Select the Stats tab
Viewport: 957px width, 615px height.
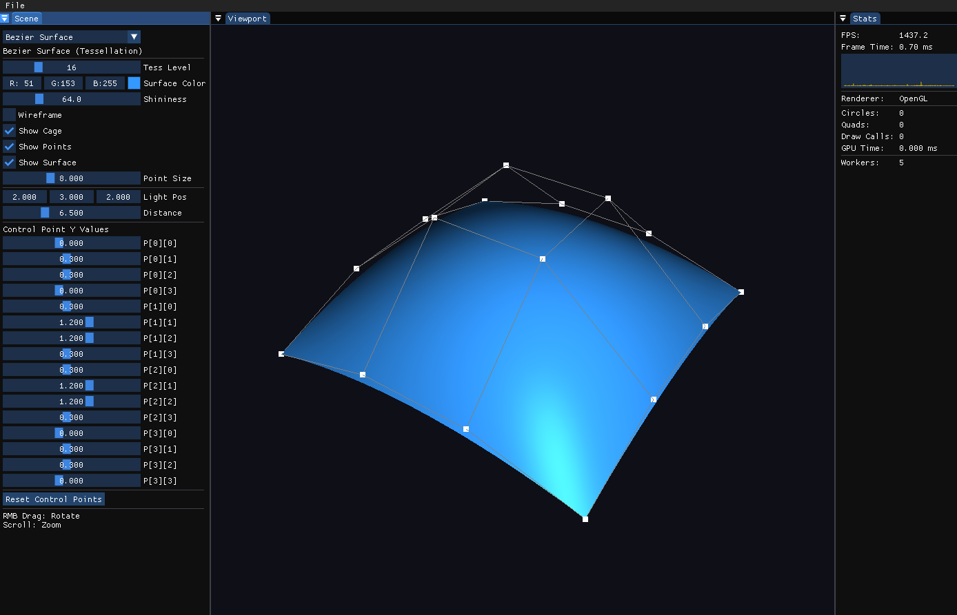[865, 19]
